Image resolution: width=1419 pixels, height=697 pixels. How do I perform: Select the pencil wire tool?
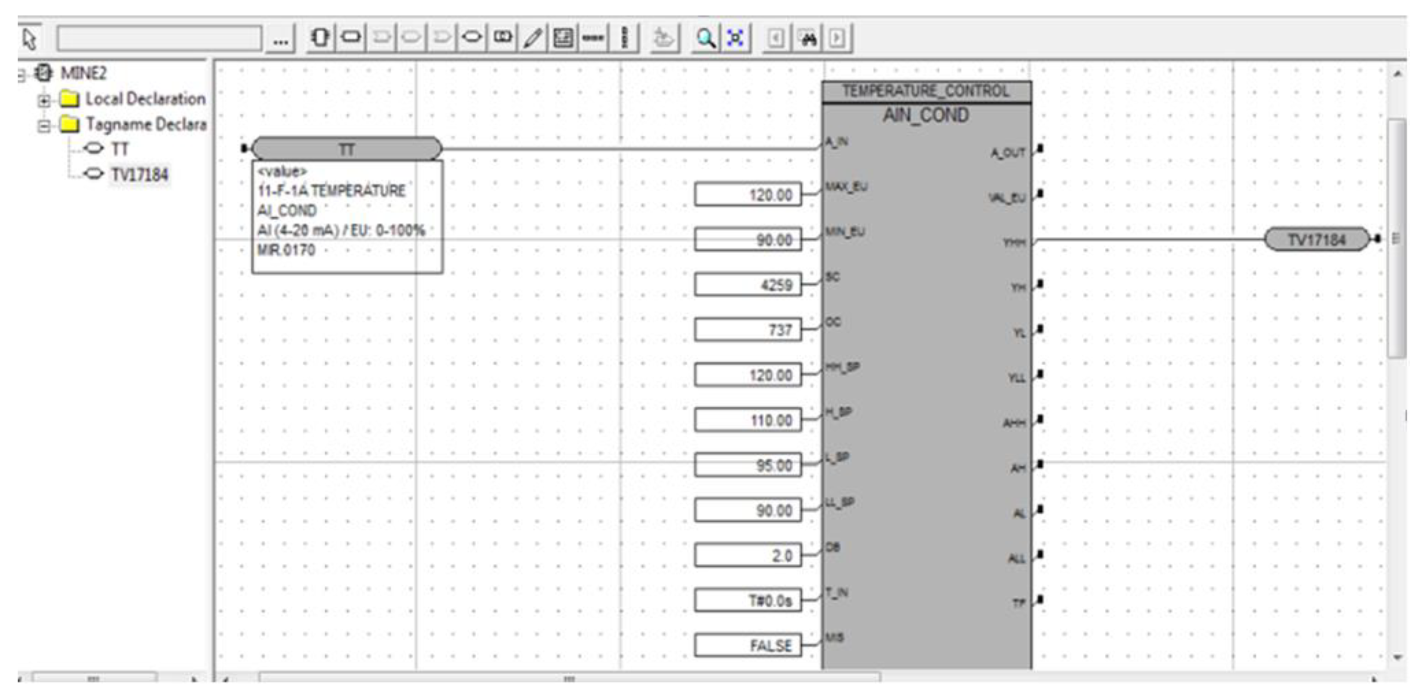pyautogui.click(x=532, y=38)
